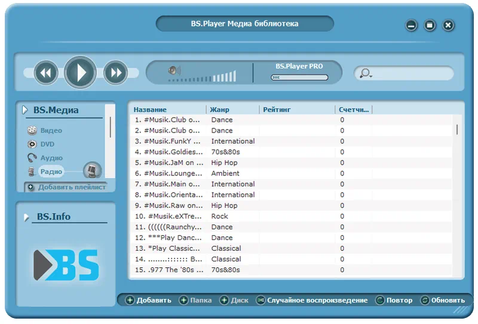Click the refresh arrows icon by Обновить
The width and height of the screenshot is (478, 324).
[425, 300]
